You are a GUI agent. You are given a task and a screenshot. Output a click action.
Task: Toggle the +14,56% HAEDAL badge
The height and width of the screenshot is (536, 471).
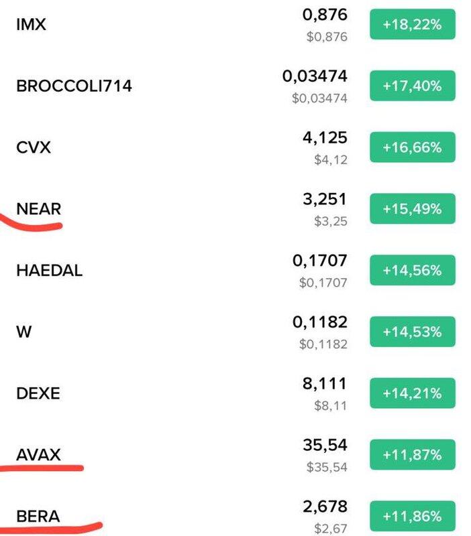click(x=413, y=271)
